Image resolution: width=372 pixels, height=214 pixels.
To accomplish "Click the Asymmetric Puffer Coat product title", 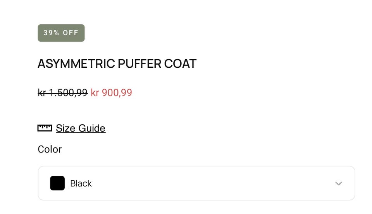I will [x=117, y=64].
